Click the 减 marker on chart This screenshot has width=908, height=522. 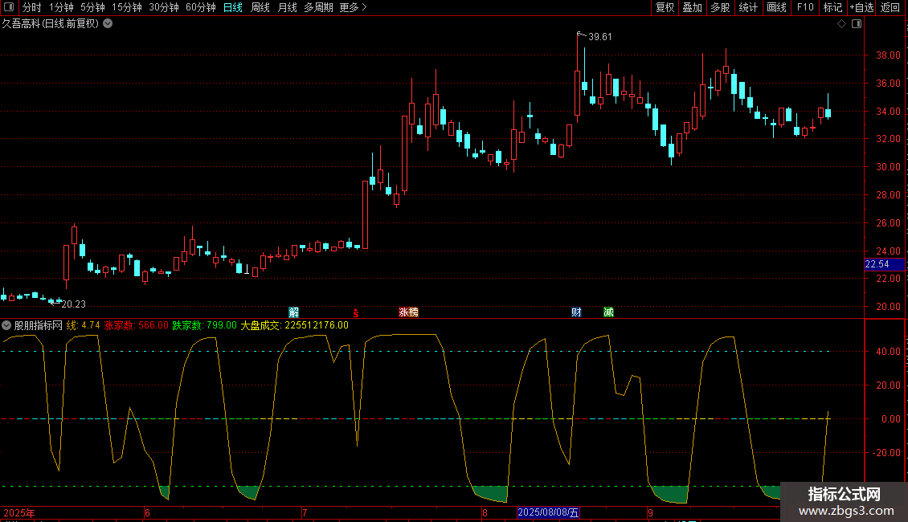click(x=608, y=312)
